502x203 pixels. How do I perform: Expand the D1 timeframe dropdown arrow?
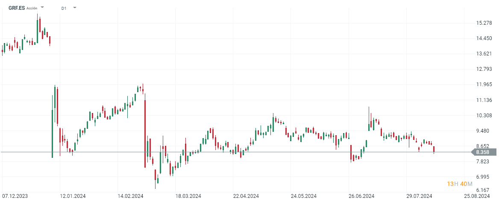[75, 7]
